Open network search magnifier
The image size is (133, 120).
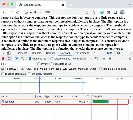pos(22,59)
